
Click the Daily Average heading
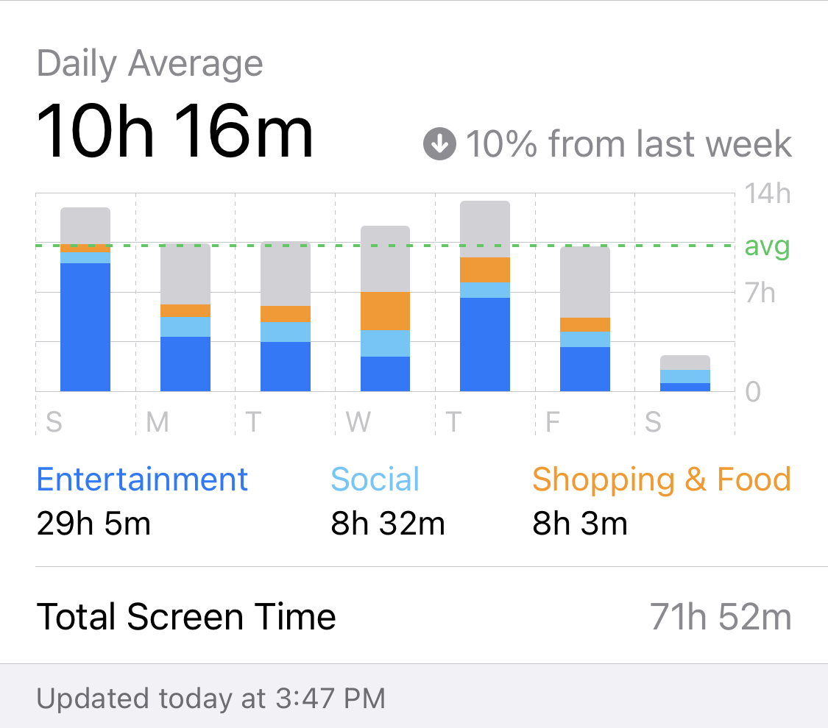pyautogui.click(x=149, y=64)
